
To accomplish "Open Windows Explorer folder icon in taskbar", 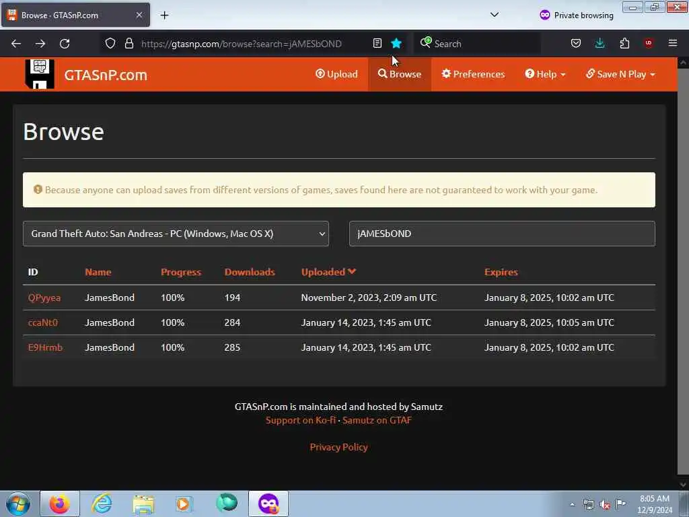I will pyautogui.click(x=143, y=504).
